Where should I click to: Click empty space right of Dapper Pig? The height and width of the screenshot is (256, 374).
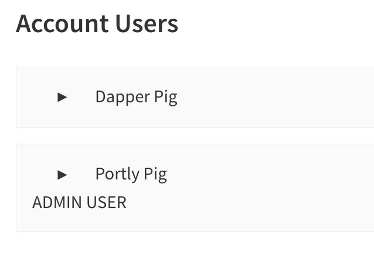[x=276, y=97]
